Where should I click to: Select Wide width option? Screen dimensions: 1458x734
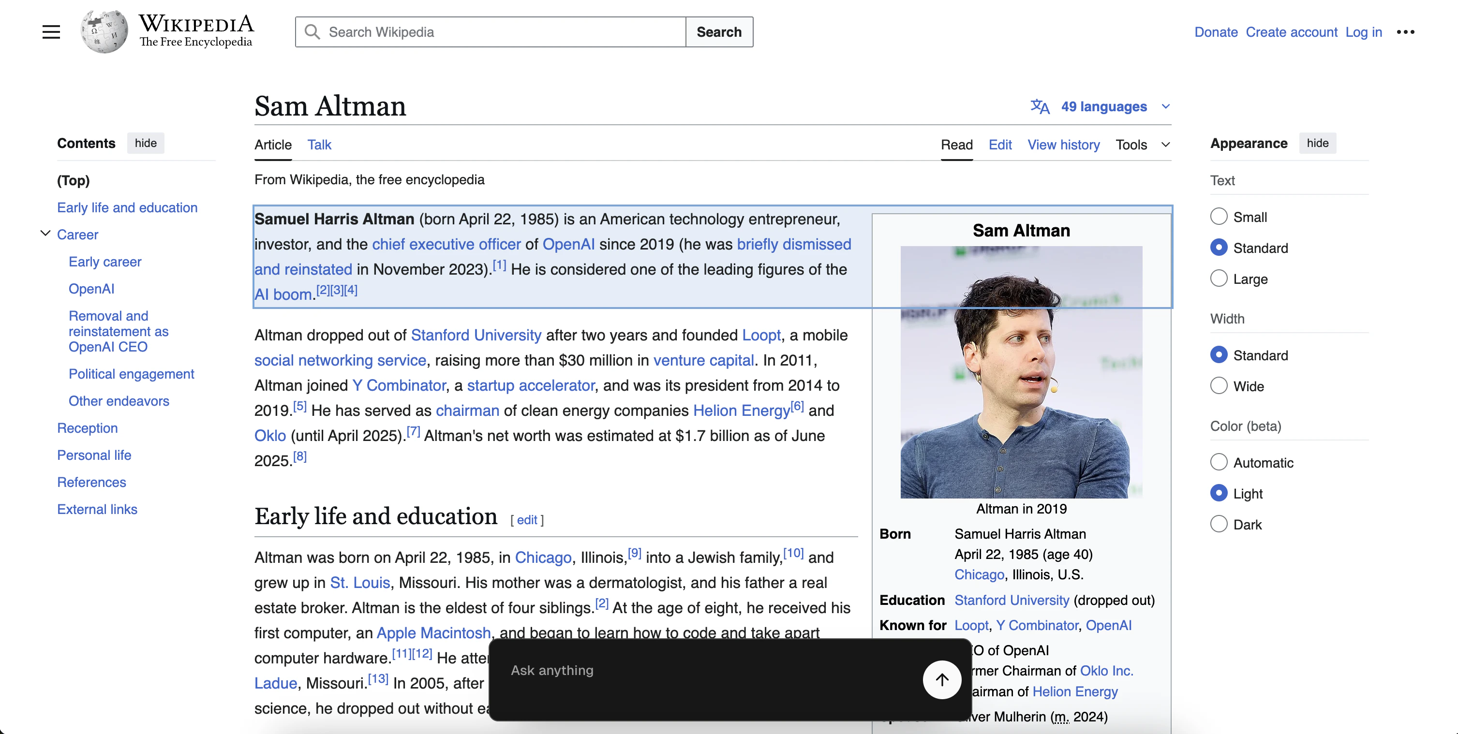[x=1219, y=386]
